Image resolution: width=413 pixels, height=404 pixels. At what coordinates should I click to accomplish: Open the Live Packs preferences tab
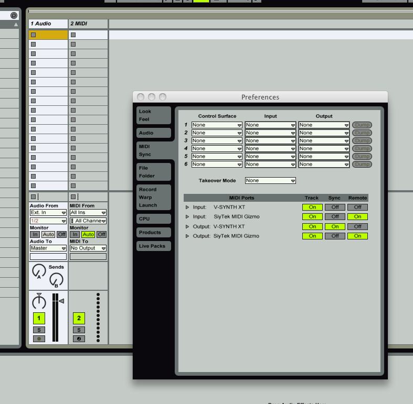click(x=154, y=246)
